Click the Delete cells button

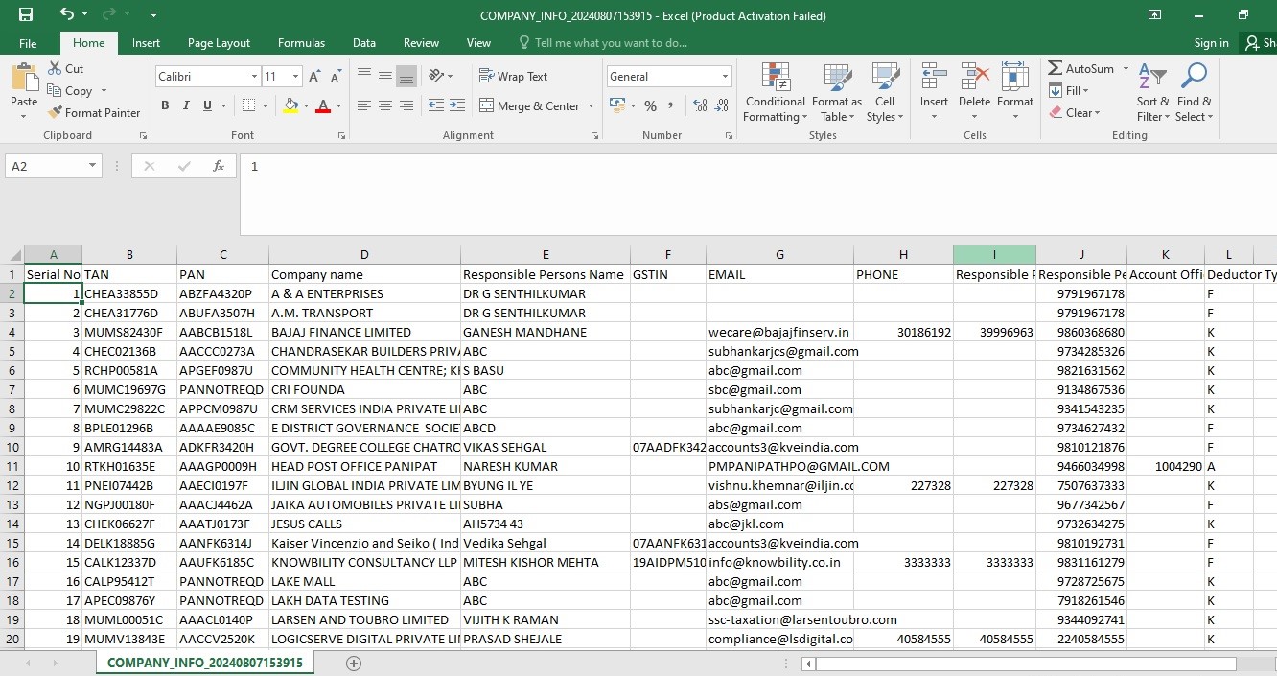point(974,93)
